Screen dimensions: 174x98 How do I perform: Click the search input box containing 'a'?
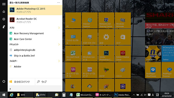pyautogui.click(x=35, y=88)
